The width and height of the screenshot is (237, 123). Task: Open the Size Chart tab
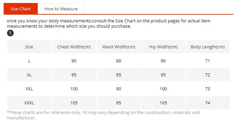coord(21,9)
